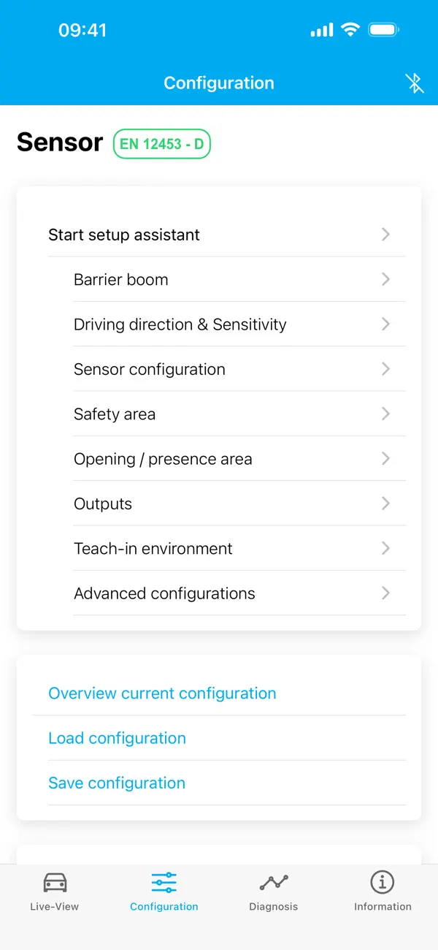Viewport: 438px width, 950px height.
Task: Tap the Bluetooth icon in the header
Action: coord(415,83)
